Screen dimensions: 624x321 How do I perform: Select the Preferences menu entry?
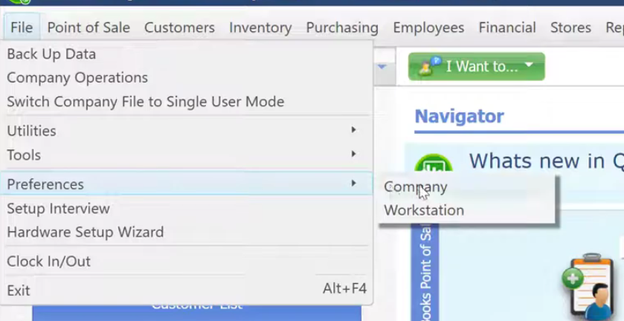[186, 184]
